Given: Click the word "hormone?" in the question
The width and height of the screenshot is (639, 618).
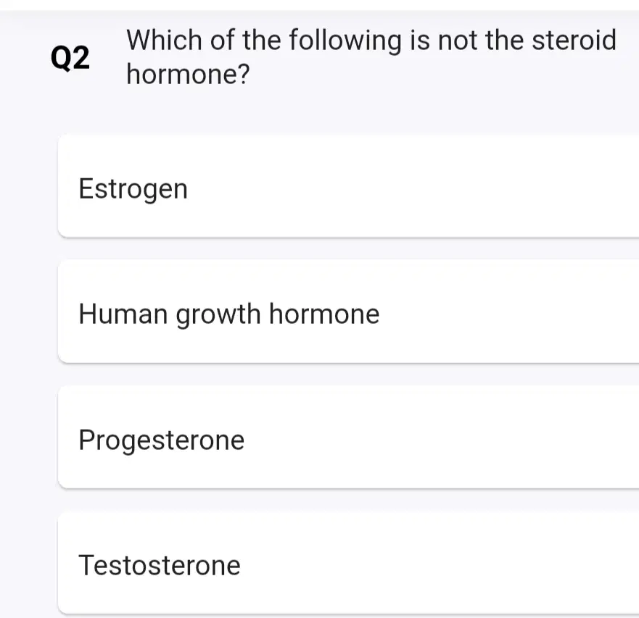Looking at the screenshot, I should pyautogui.click(x=188, y=74).
